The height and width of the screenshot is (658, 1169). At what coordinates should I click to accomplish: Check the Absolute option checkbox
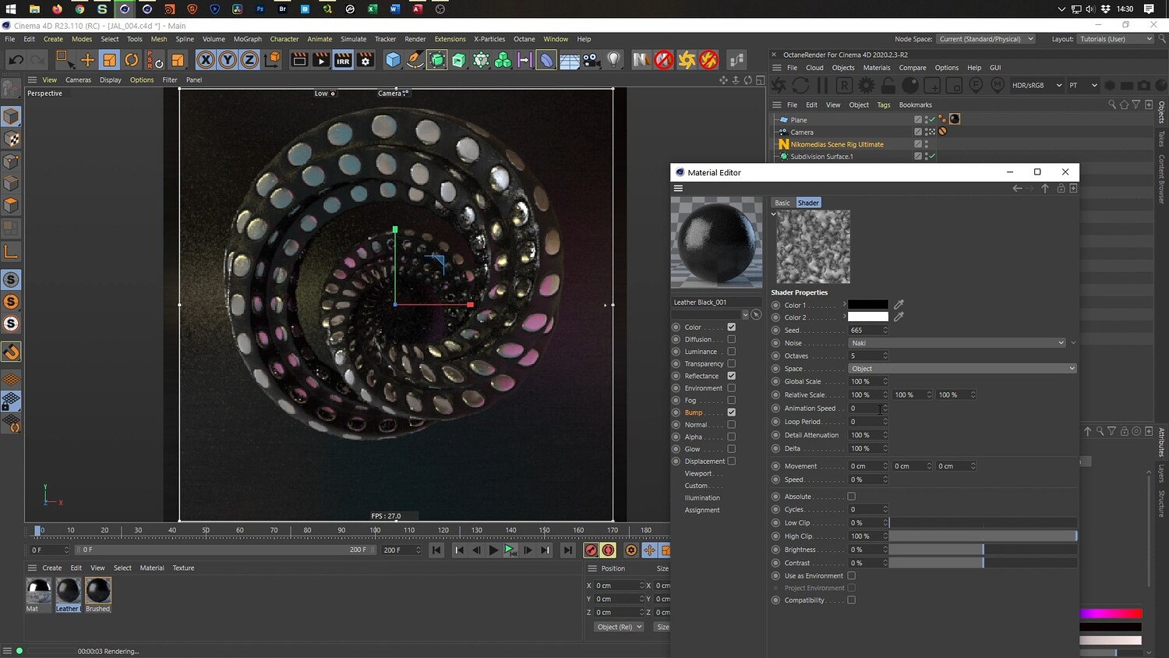(851, 497)
